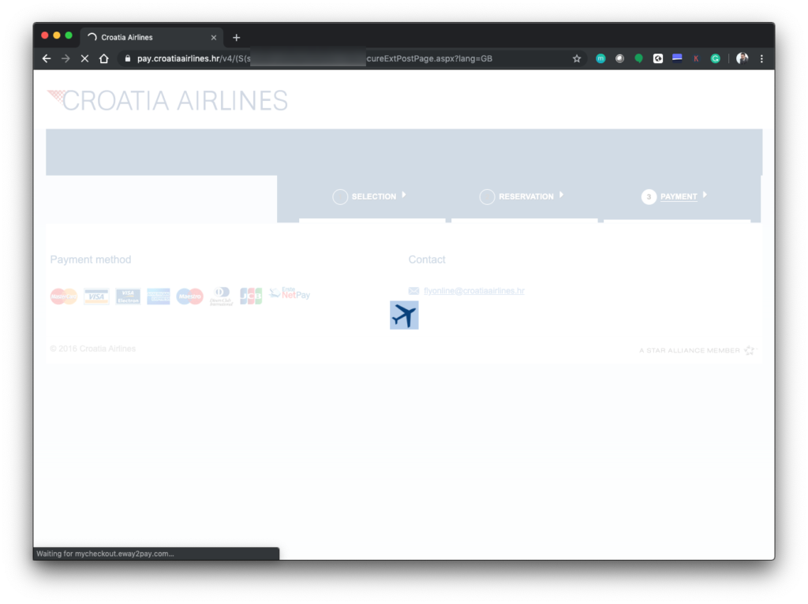Click the green Hangouts extension icon
The height and width of the screenshot is (604, 808).
pos(639,58)
